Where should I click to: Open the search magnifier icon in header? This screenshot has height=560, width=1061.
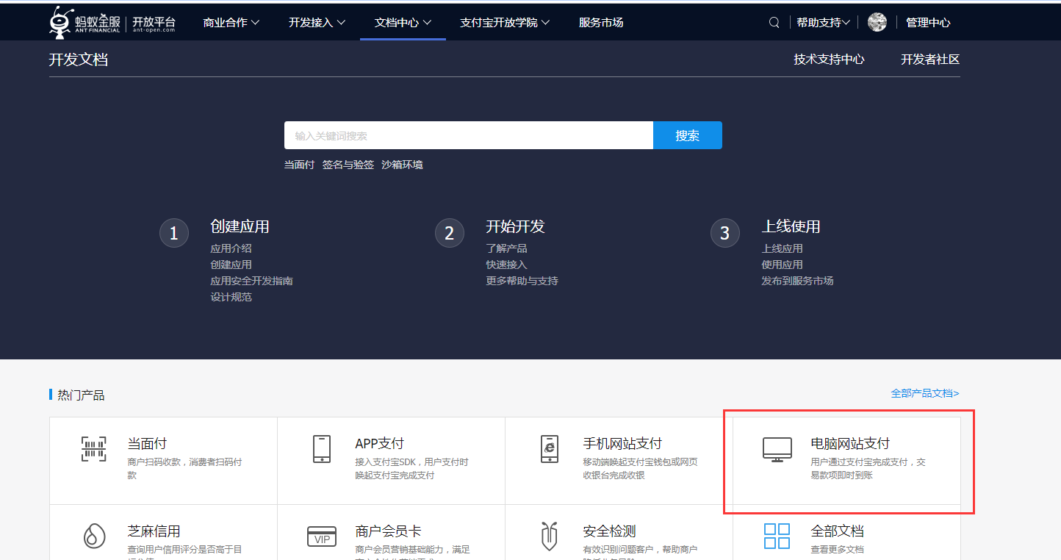(x=774, y=23)
